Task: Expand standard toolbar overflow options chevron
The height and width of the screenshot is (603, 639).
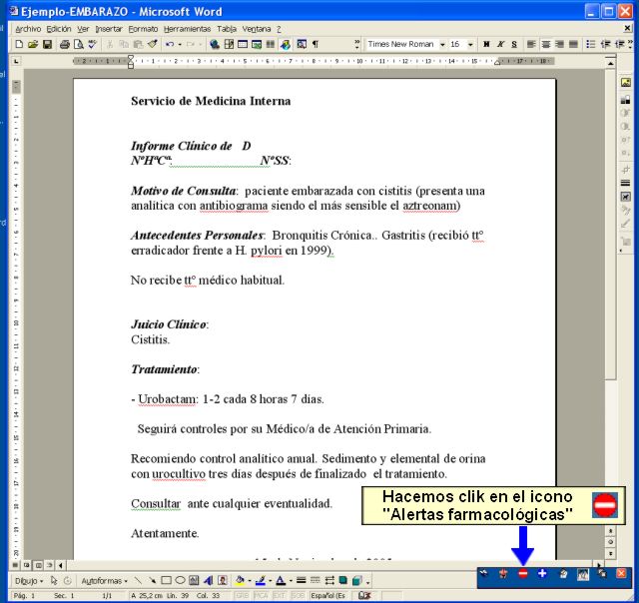Action: tap(357, 44)
